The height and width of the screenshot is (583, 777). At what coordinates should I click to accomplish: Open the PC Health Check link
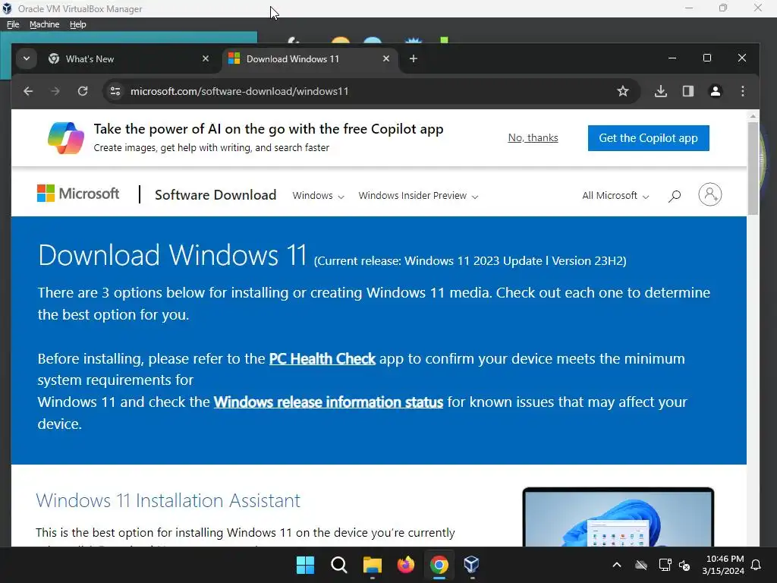click(322, 358)
